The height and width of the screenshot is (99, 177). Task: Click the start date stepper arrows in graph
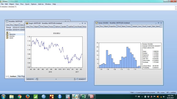click(x=36, y=79)
